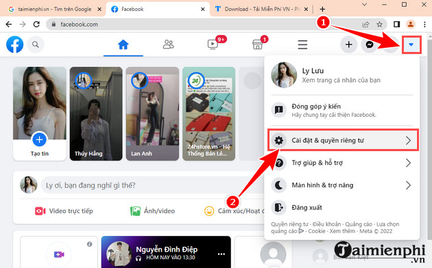432x268 pixels.
Task: Open the tab search chevron in title bar
Action: click(x=364, y=5)
